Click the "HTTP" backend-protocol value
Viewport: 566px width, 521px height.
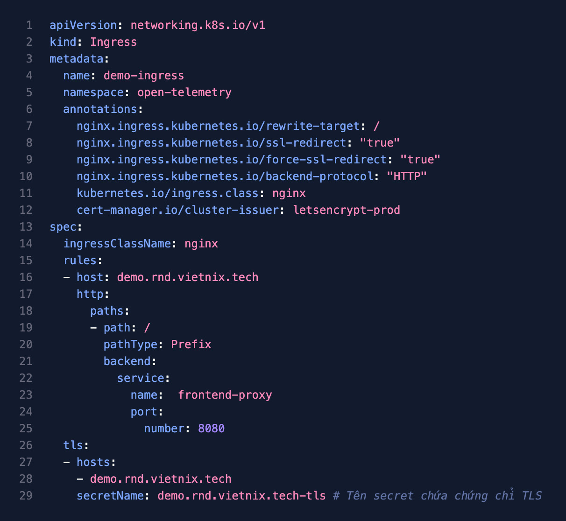coord(407,176)
